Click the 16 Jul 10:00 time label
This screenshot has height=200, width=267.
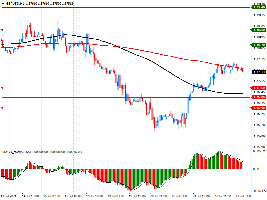coord(94,196)
